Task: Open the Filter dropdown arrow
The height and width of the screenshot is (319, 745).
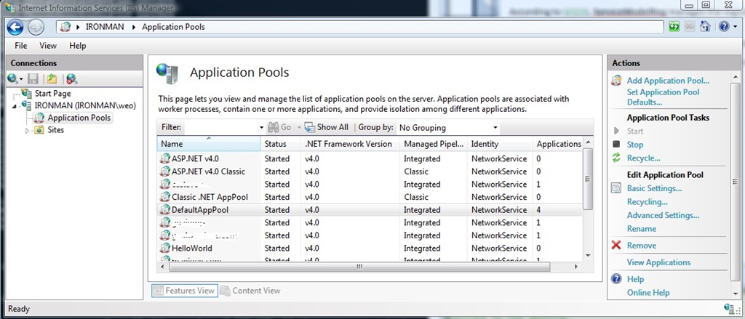Action: [x=261, y=128]
